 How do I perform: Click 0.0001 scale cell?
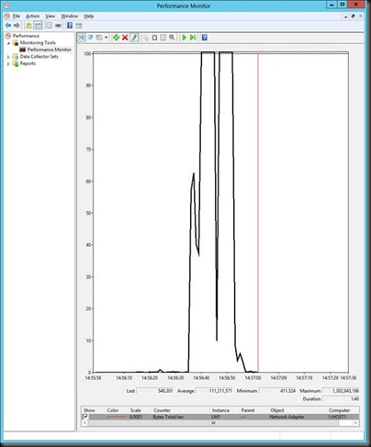point(136,417)
